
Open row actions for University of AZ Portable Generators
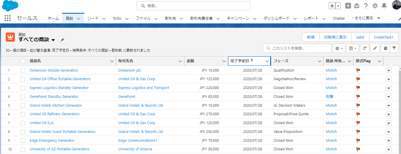pyautogui.click(x=388, y=149)
